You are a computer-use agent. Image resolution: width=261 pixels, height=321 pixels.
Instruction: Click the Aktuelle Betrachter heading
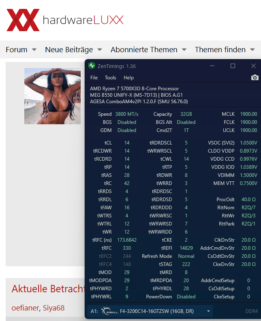click(x=48, y=289)
